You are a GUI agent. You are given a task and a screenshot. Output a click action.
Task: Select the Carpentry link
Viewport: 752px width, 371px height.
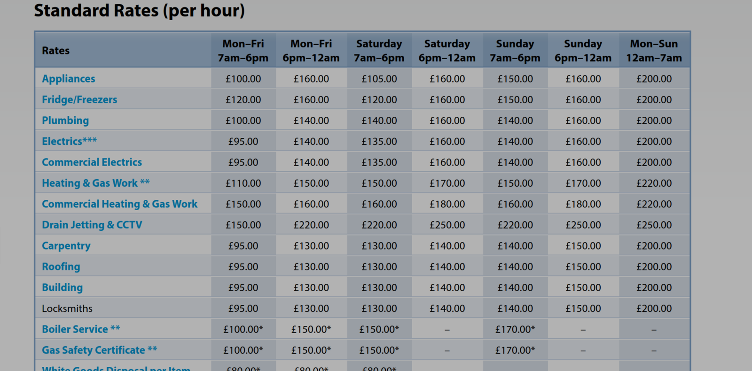pos(66,246)
